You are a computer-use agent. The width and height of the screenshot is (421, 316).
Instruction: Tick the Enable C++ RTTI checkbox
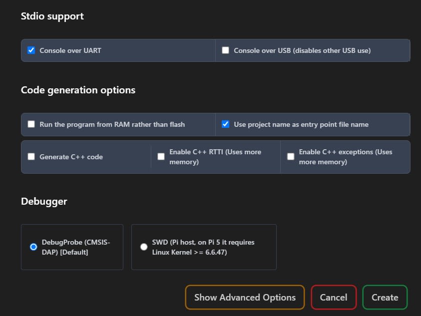[x=161, y=157]
